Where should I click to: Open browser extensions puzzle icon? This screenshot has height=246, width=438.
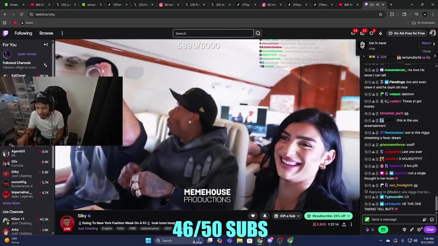(392, 14)
